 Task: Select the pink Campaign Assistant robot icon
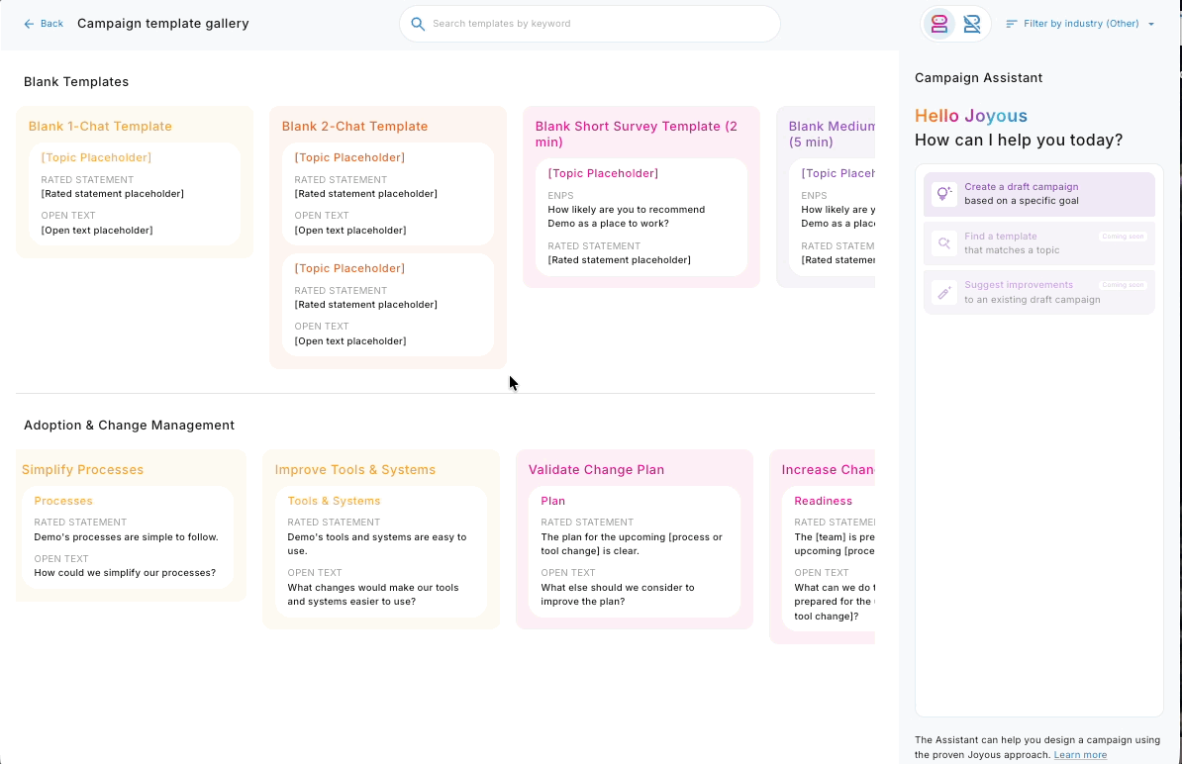(x=938, y=24)
